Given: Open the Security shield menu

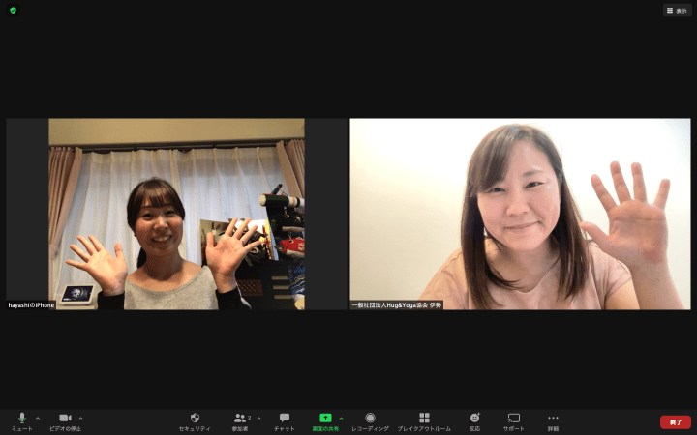Looking at the screenshot, I should (195, 420).
